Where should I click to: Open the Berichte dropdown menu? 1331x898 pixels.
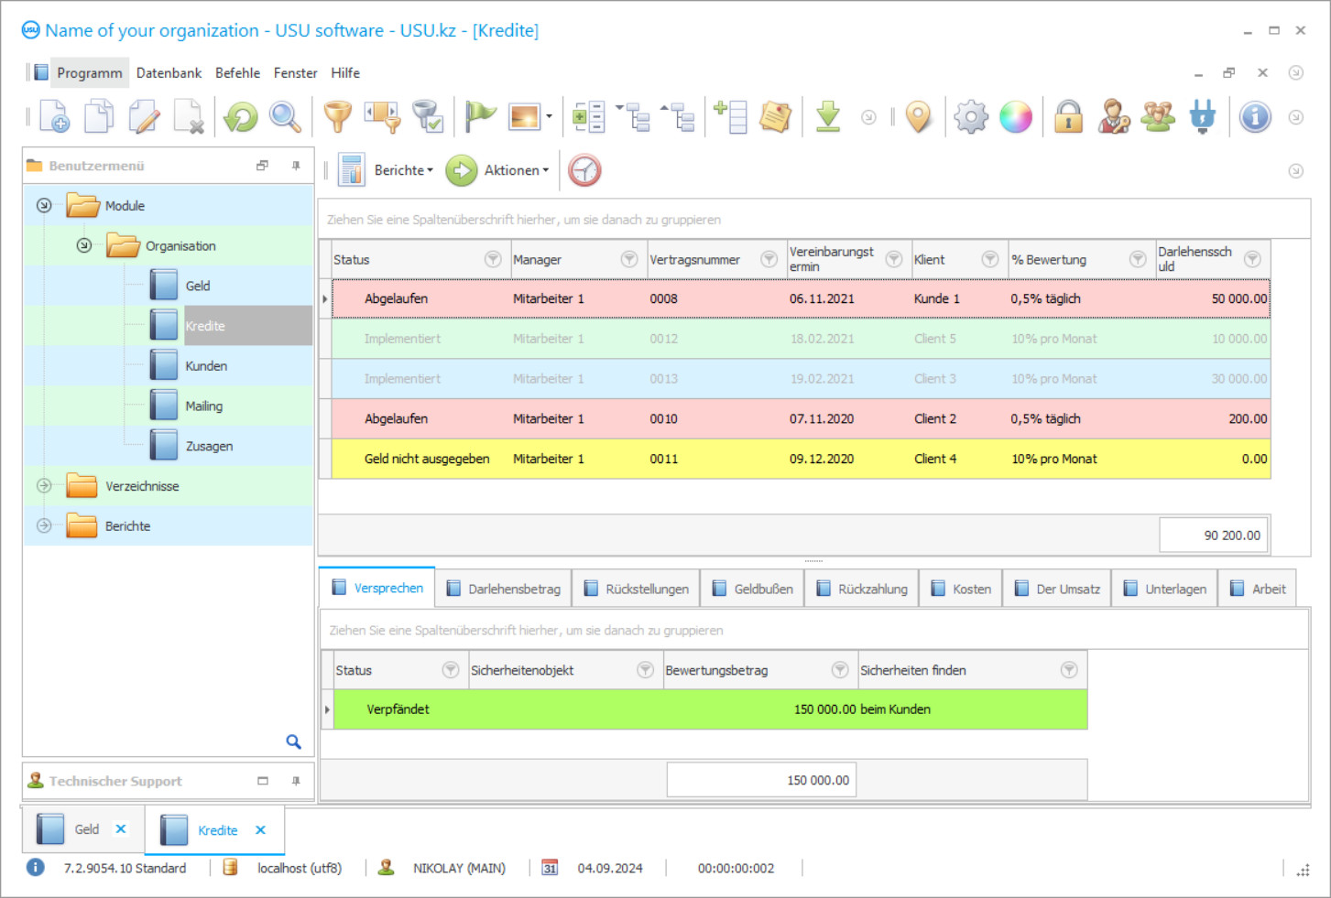(x=402, y=170)
